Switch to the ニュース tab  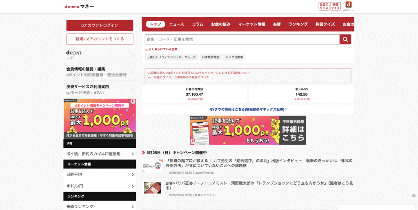(x=176, y=24)
